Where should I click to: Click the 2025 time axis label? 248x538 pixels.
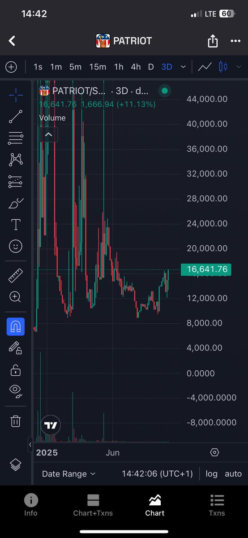coord(47,452)
